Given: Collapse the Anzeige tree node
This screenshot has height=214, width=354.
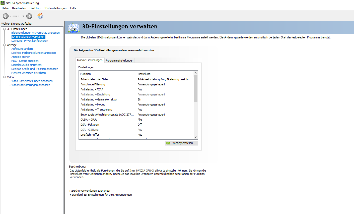Looking at the screenshot, I should point(4,45).
